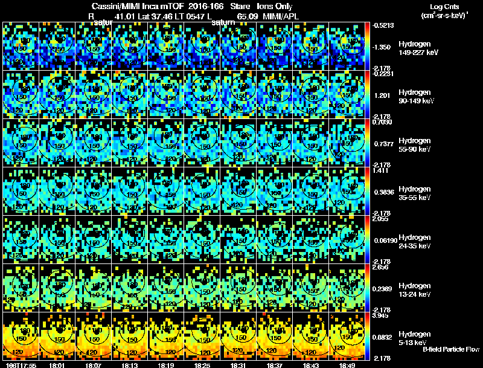This screenshot has height=368, width=483.
Task: Click the '2016-166' date in the title
Action: [206, 6]
